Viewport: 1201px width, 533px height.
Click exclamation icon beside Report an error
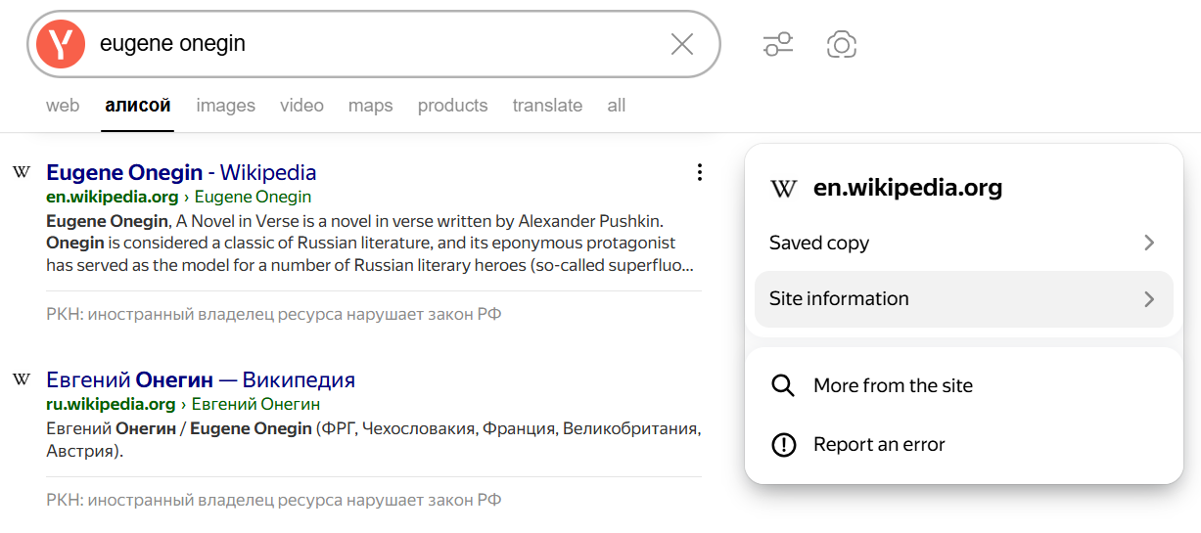pyautogui.click(x=783, y=444)
